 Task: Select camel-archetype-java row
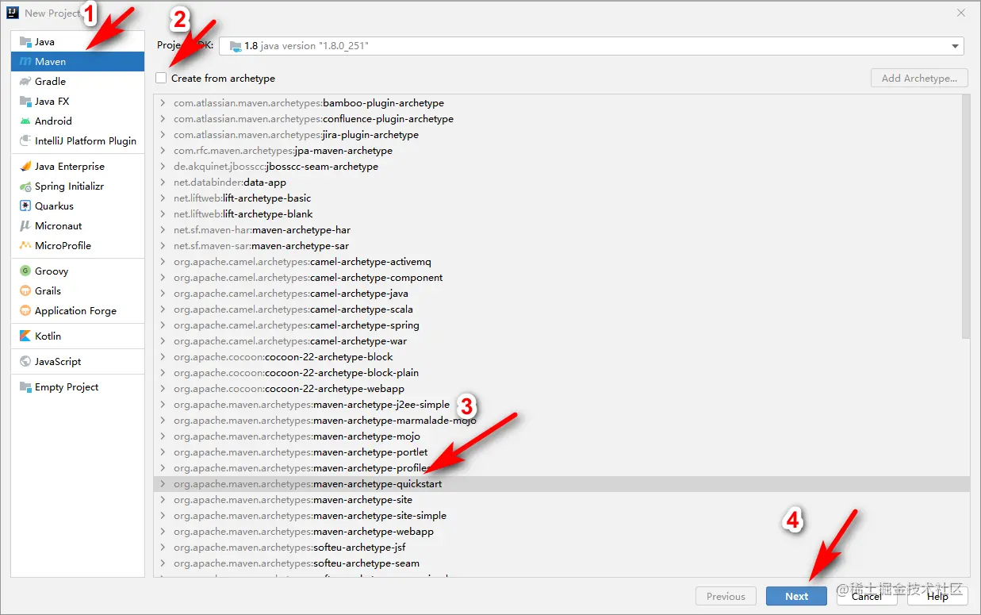click(557, 294)
